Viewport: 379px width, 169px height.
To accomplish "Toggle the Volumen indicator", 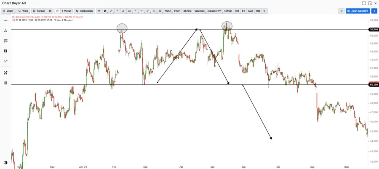I will (200, 11).
